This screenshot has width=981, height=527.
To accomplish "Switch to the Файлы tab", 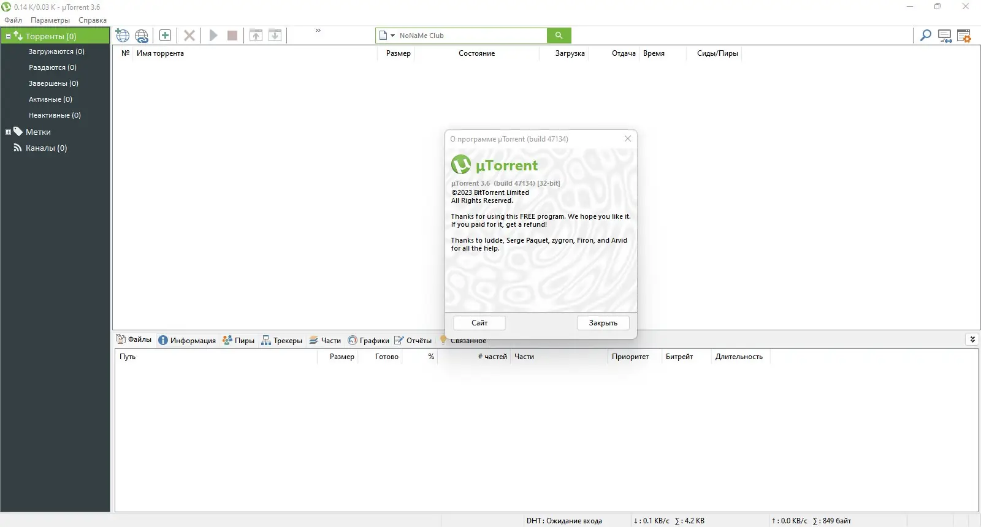I will pos(134,339).
